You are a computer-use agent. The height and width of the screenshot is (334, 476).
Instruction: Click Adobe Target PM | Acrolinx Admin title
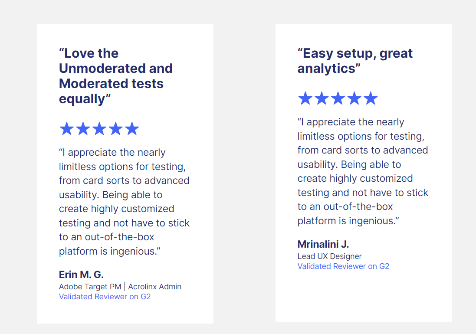tap(120, 287)
